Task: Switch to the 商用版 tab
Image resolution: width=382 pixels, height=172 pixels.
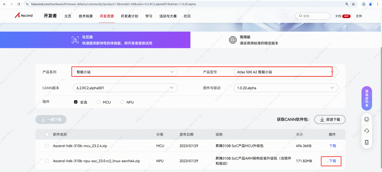Action: [x=286, y=40]
